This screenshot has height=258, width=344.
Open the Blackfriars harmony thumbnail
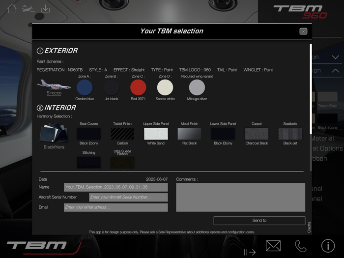(54, 132)
